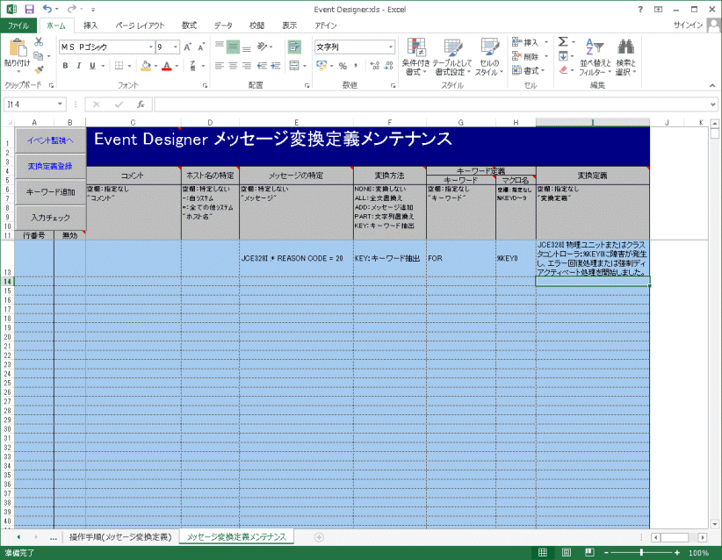Open Excel Help question mark icon
Viewport: 722px width, 560px height.
[640, 9]
